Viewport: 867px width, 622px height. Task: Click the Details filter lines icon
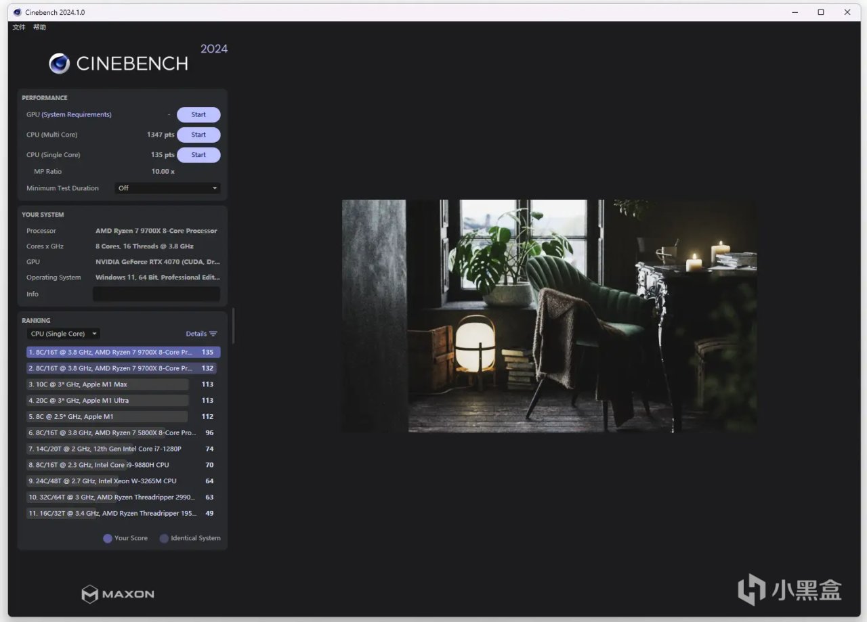pos(213,334)
